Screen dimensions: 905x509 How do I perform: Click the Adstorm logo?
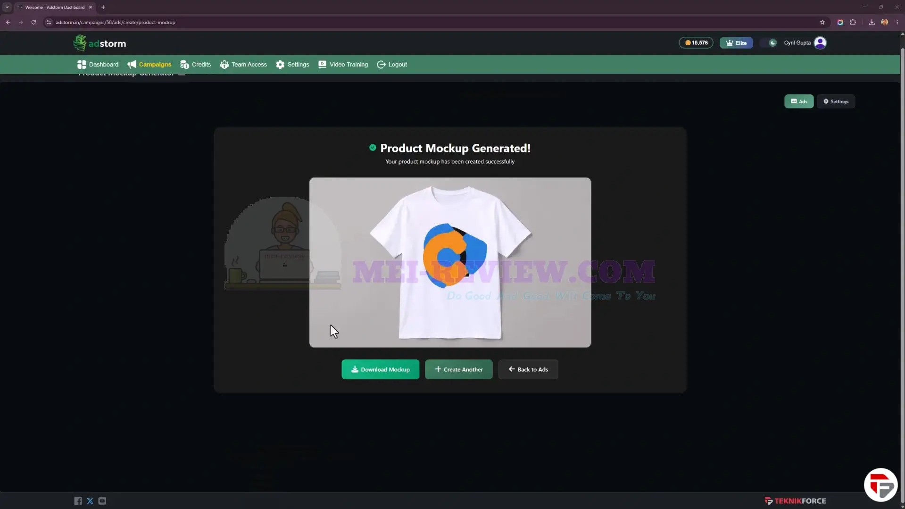[100, 43]
